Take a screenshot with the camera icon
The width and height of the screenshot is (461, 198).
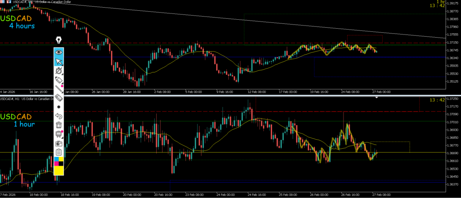point(59,143)
